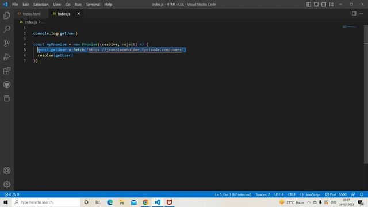Click the minimap preview in the editor
This screenshot has height=207, width=368.
tap(349, 26)
